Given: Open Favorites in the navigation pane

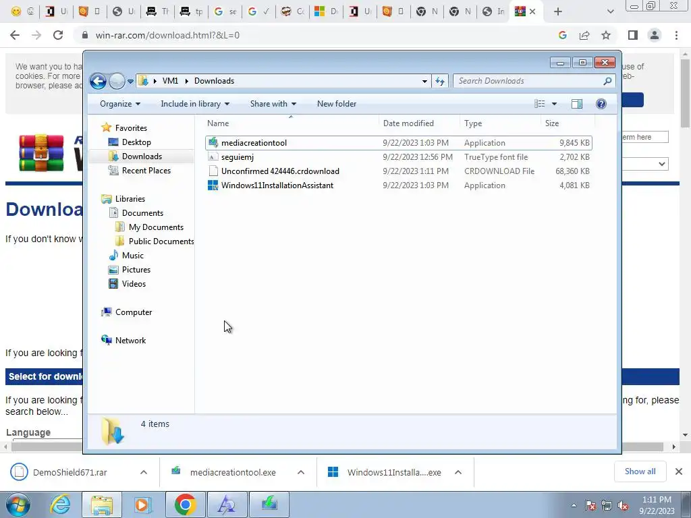Looking at the screenshot, I should [131, 127].
